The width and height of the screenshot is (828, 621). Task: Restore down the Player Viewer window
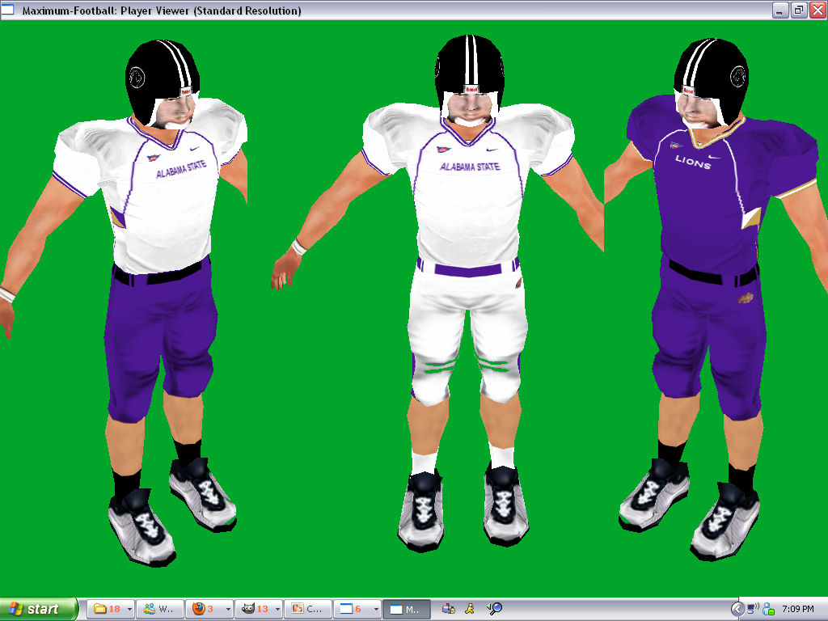pos(798,10)
